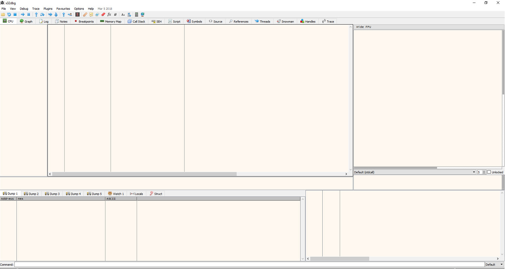Click the Step into icon
The image size is (505, 269).
coord(36,14)
